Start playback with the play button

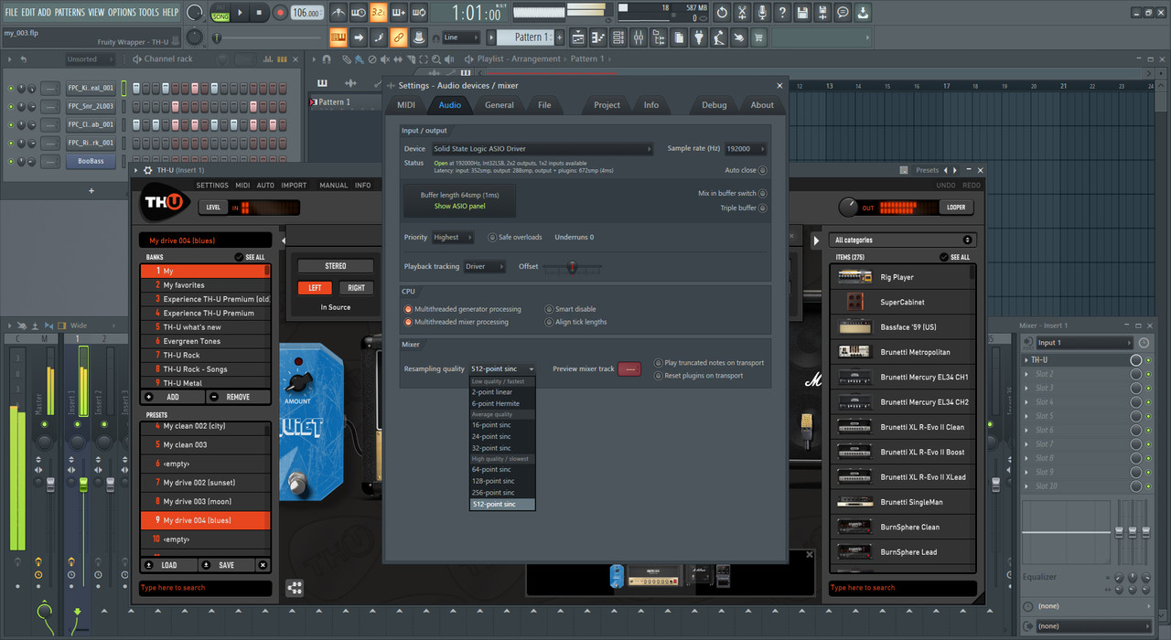[x=240, y=13]
